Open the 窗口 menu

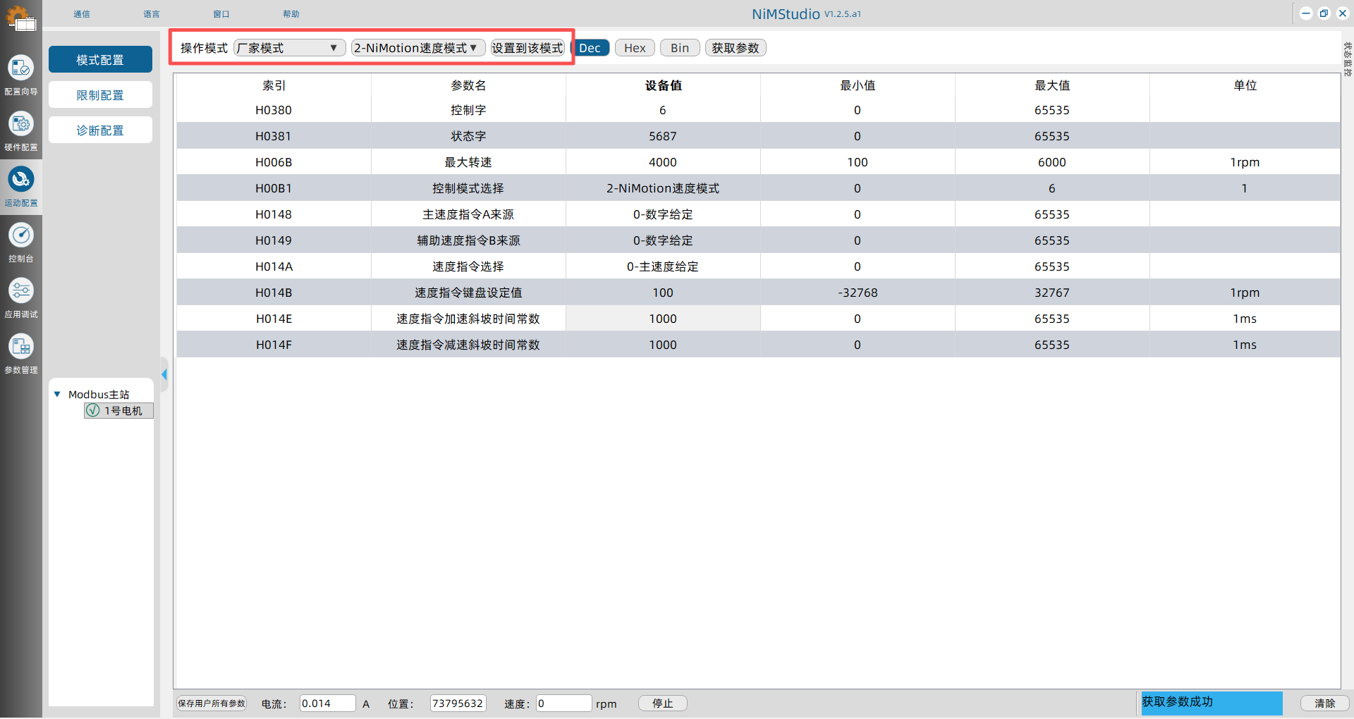221,14
